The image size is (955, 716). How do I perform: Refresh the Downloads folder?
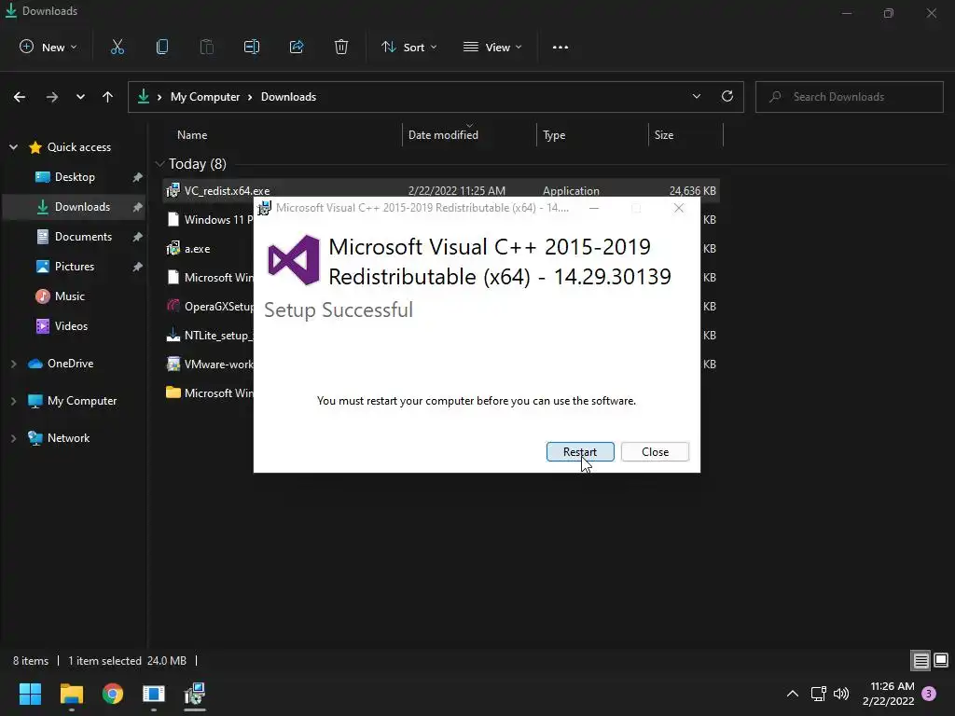tap(727, 96)
